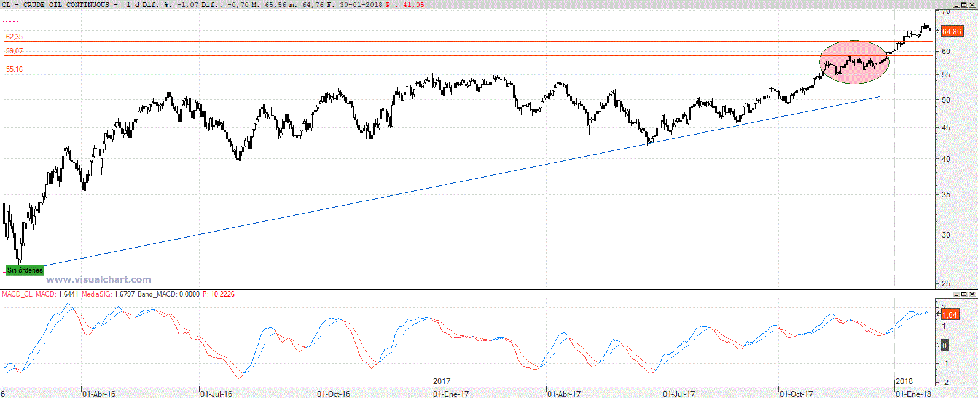Maximize the MACD indicator panel
The image size is (978, 398).
pyautogui.click(x=964, y=294)
